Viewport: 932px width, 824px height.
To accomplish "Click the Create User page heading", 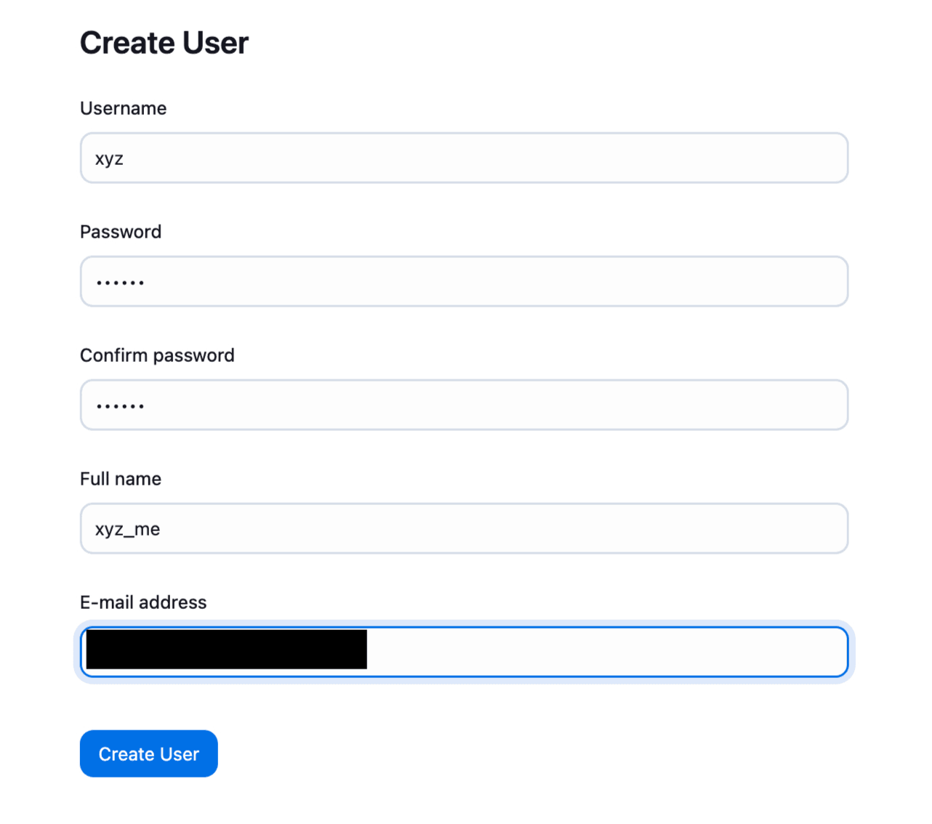I will point(164,43).
